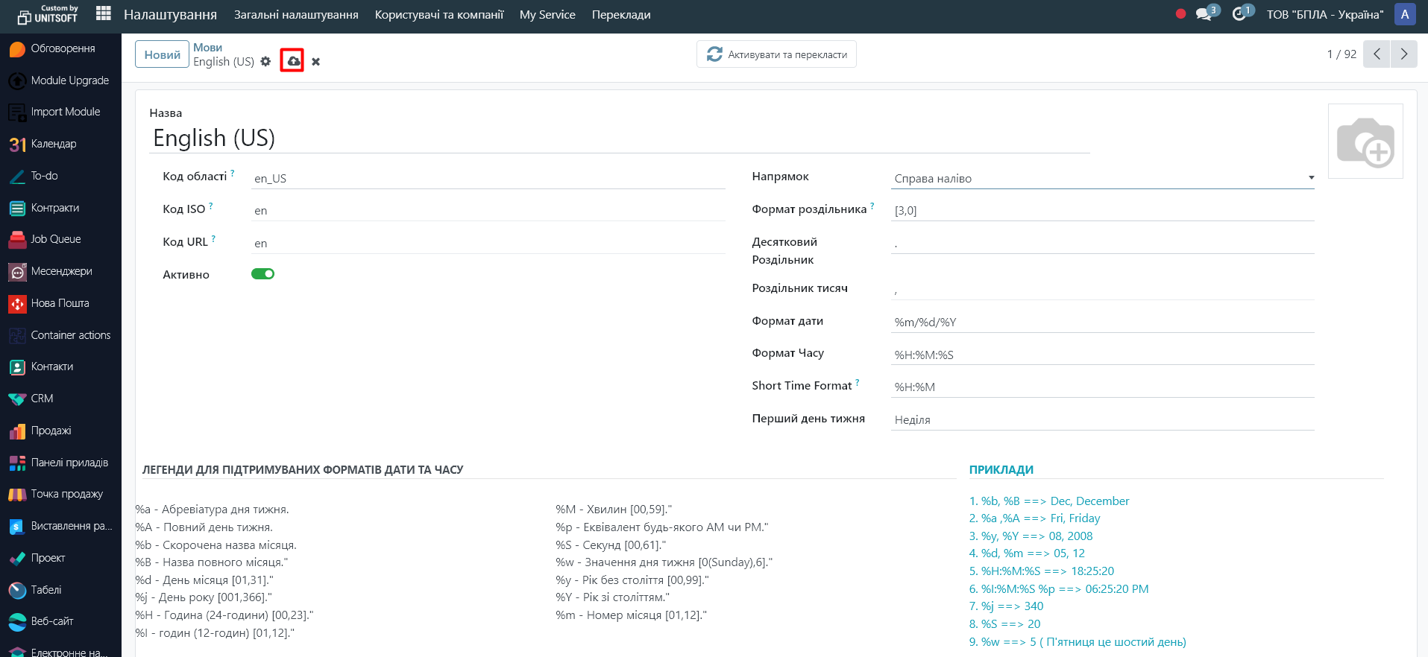Image resolution: width=1428 pixels, height=657 pixels.
Task: Discard changes with the X icon
Action: pos(316,62)
